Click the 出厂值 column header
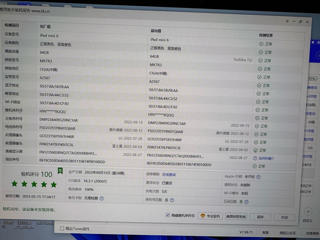The width and height of the screenshot is (320, 240). point(45,26)
